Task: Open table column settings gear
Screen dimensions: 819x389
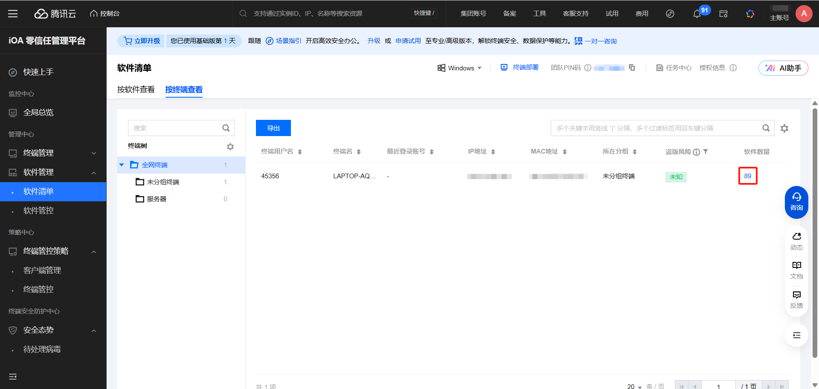Action: tap(784, 128)
